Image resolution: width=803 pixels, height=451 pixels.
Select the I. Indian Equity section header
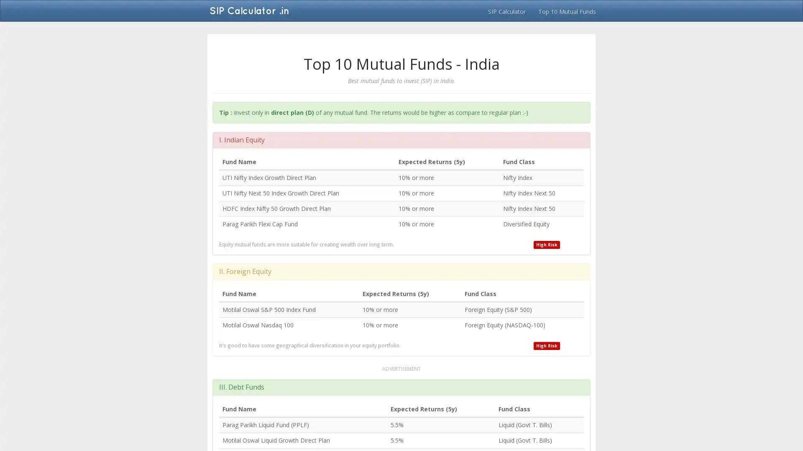point(401,140)
